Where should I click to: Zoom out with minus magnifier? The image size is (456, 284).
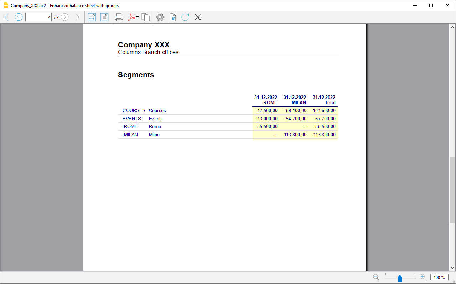point(376,277)
